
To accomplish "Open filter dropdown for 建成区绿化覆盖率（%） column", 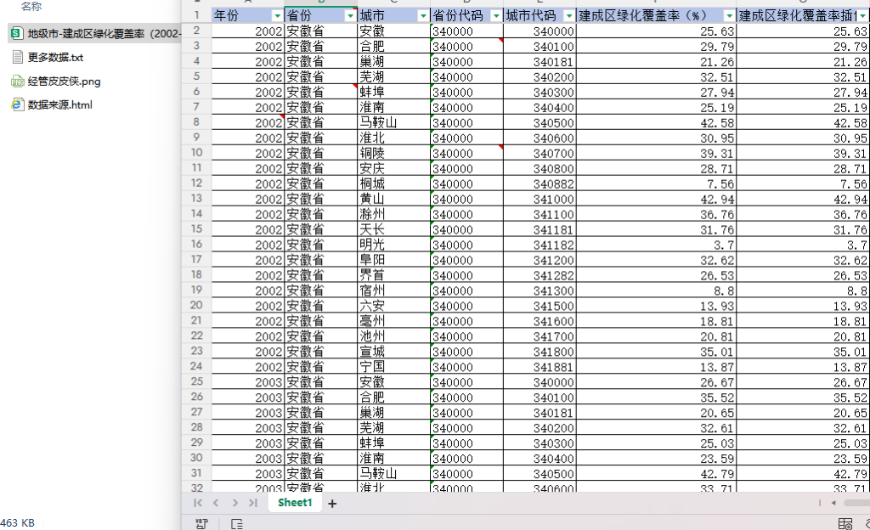I will pos(730,16).
